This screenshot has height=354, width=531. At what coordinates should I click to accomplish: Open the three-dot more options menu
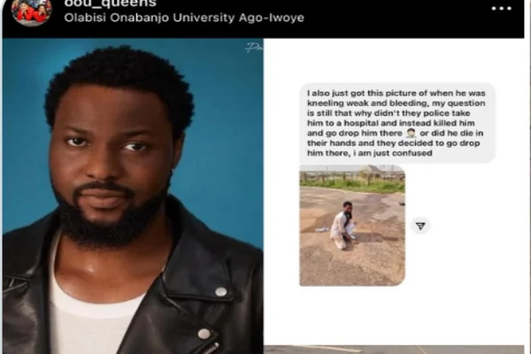501,9
